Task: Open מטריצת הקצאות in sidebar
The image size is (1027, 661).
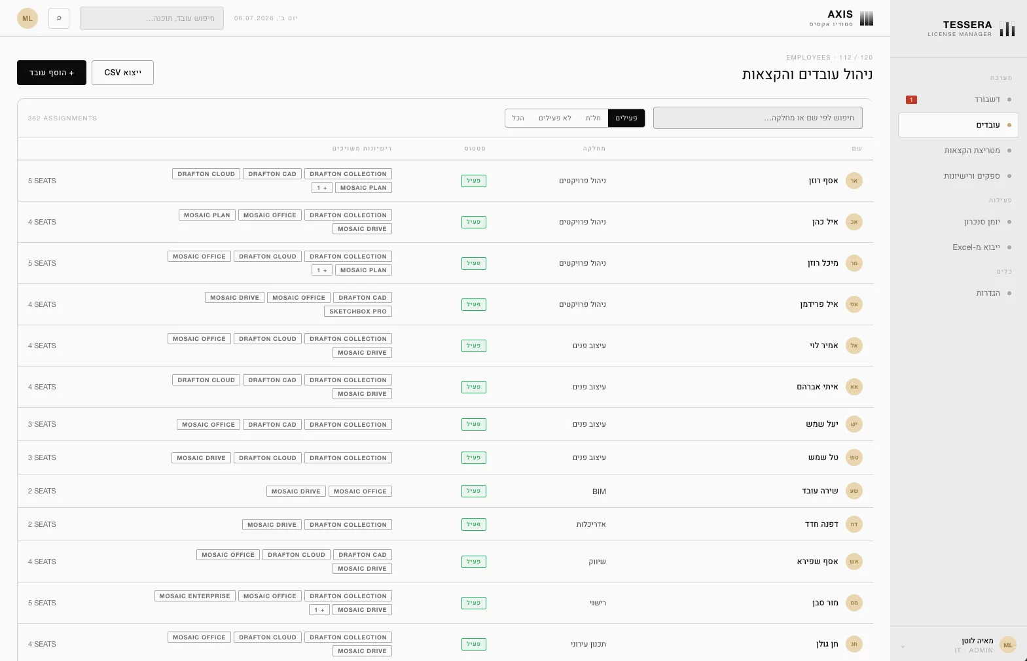Action: (958, 151)
